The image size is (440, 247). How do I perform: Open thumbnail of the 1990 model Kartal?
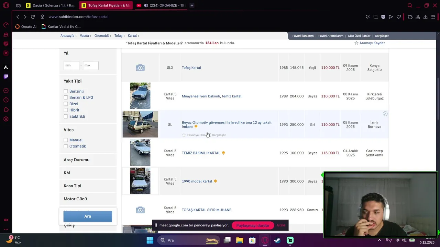(x=140, y=181)
